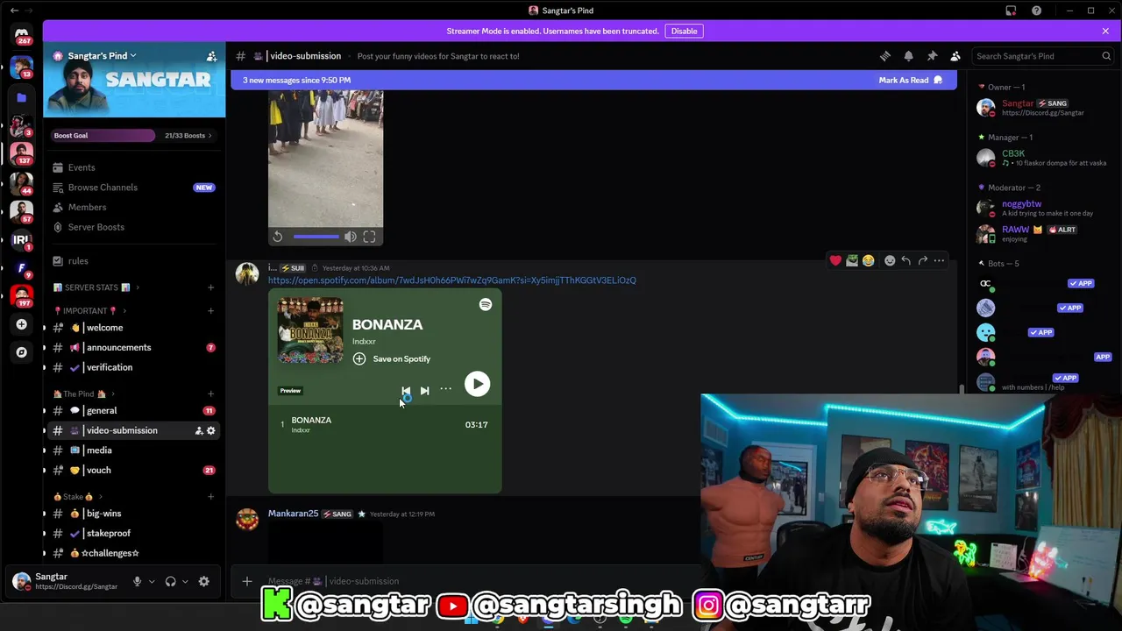
Task: Open Discover servers compass icon
Action: 21,352
